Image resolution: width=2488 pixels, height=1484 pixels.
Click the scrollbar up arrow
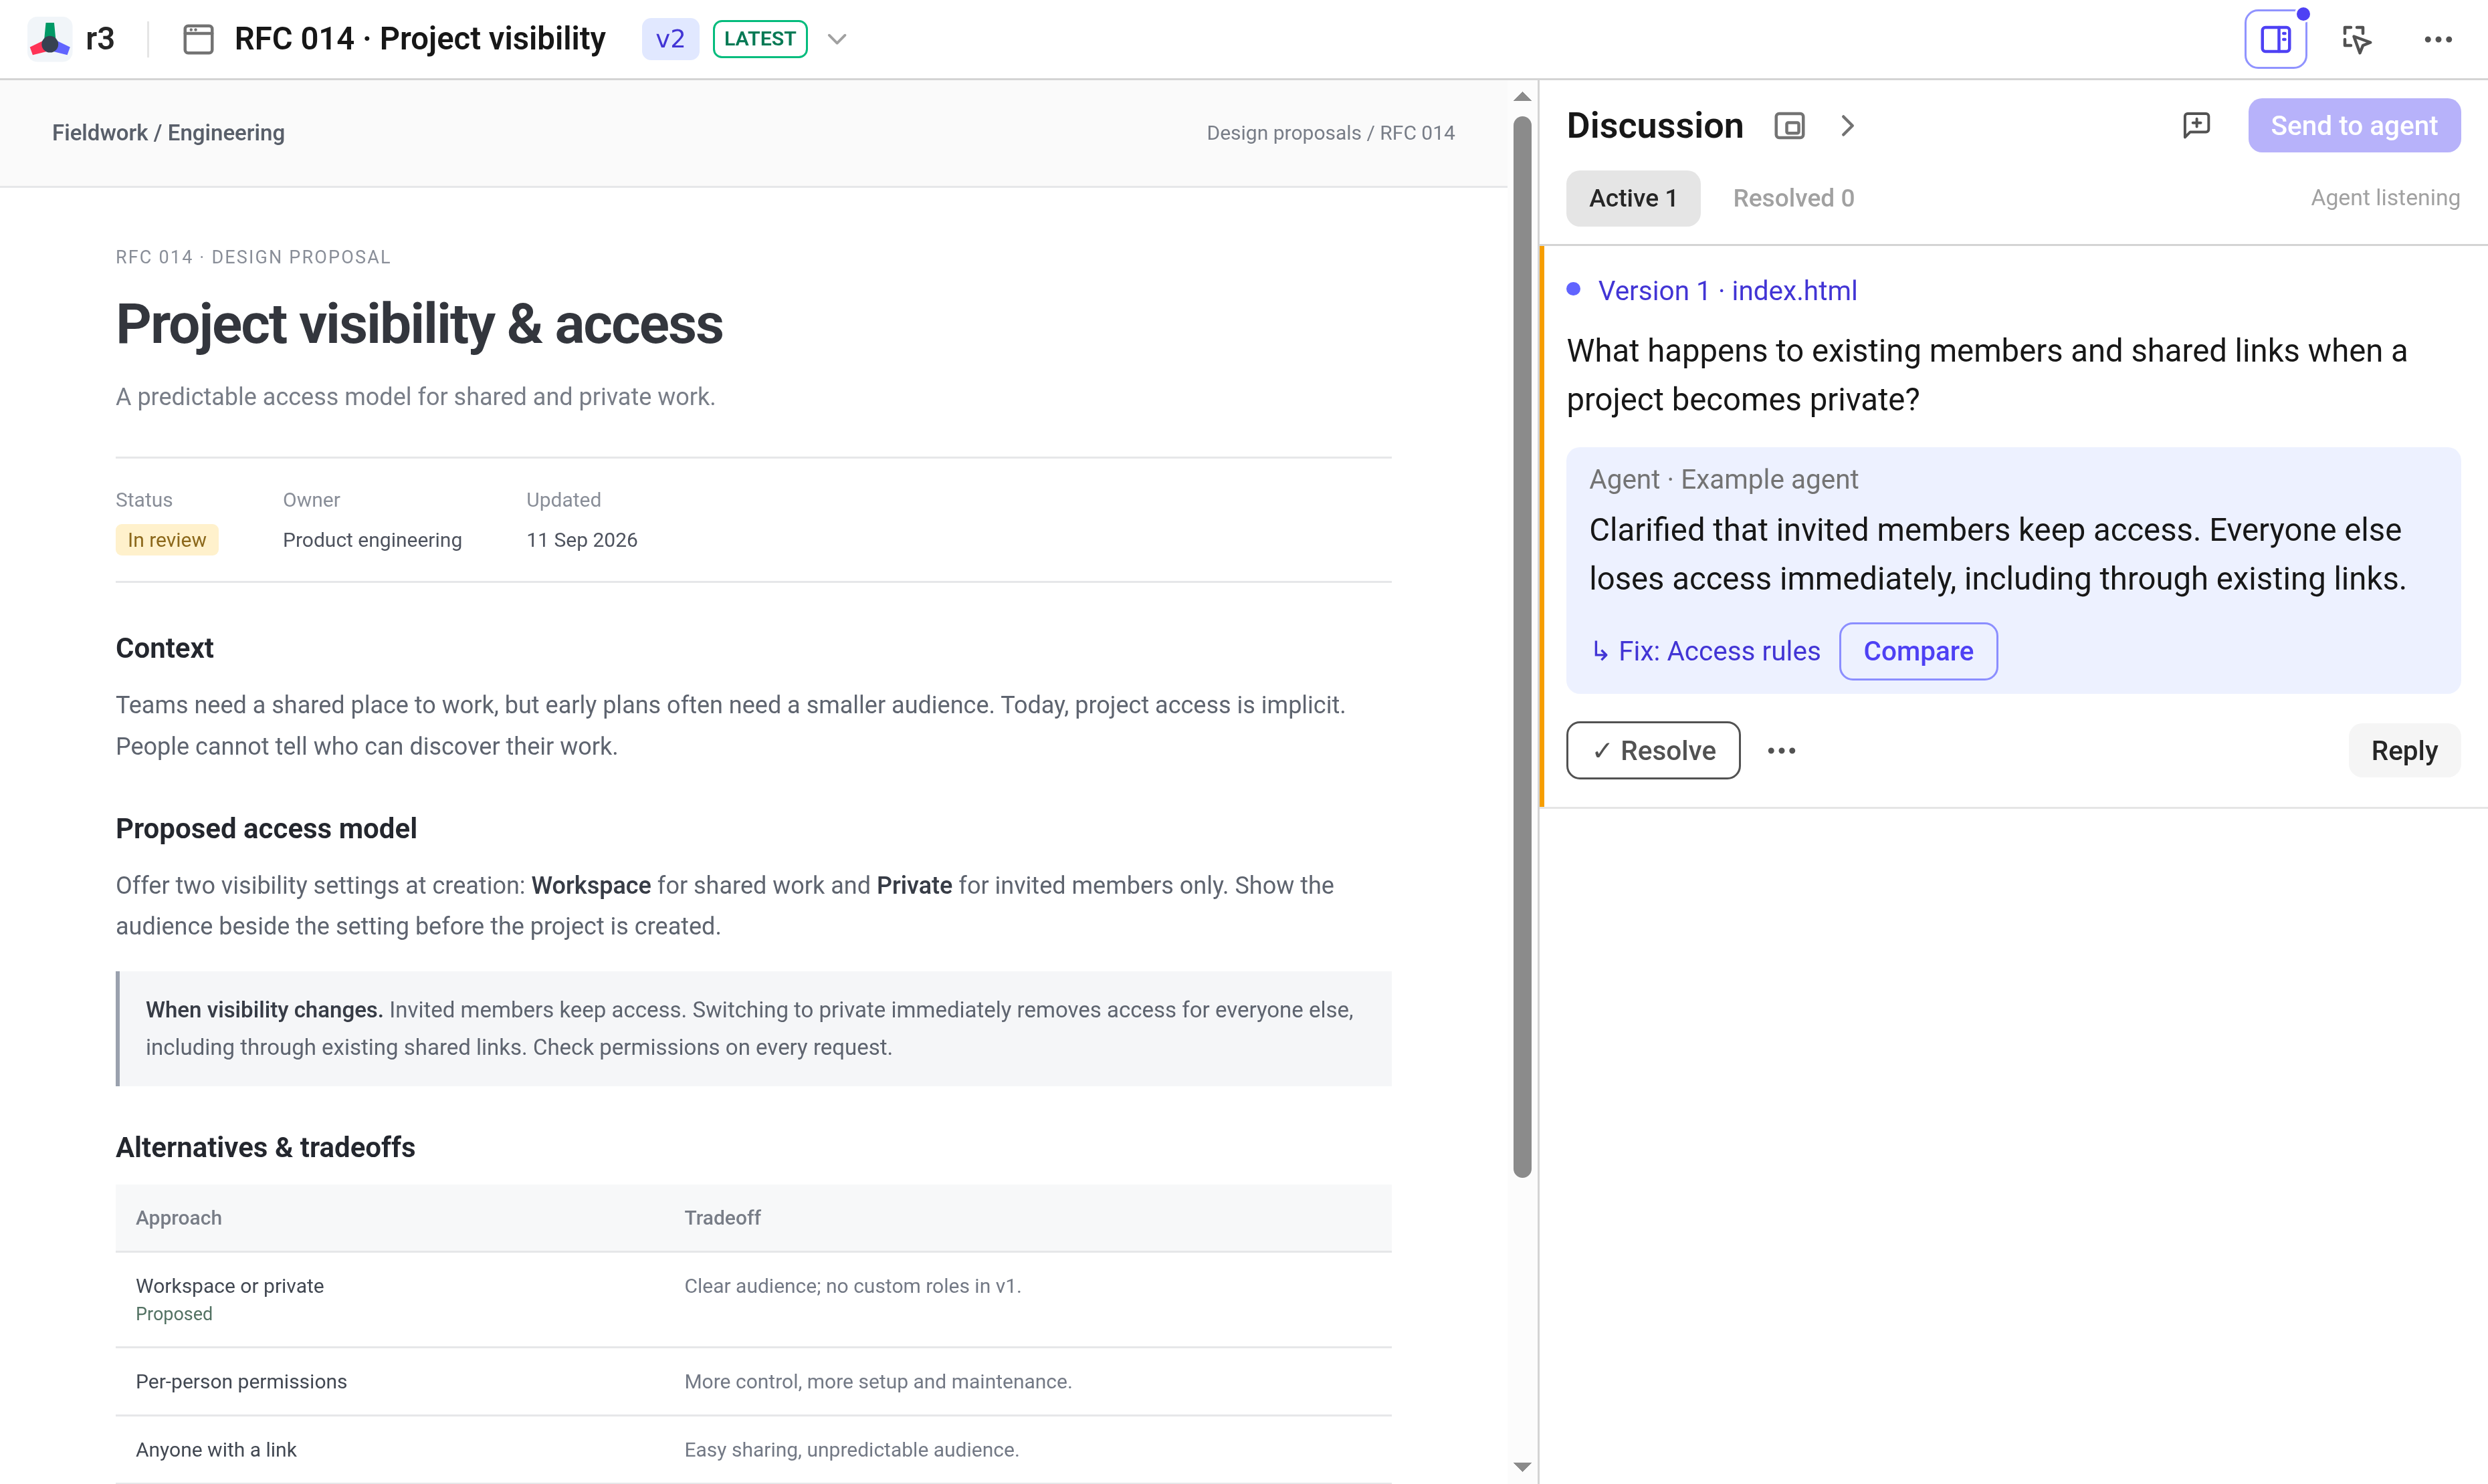click(1522, 97)
